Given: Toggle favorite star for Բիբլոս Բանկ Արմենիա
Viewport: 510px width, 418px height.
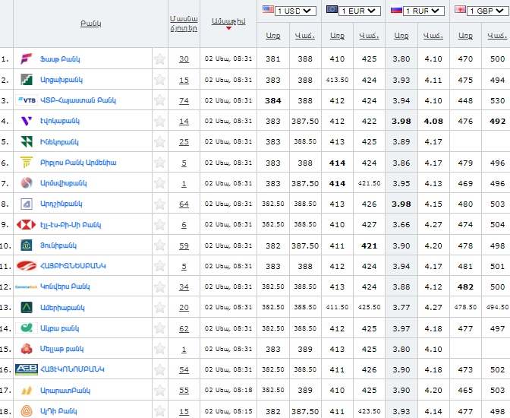Looking at the screenshot, I should tap(159, 163).
